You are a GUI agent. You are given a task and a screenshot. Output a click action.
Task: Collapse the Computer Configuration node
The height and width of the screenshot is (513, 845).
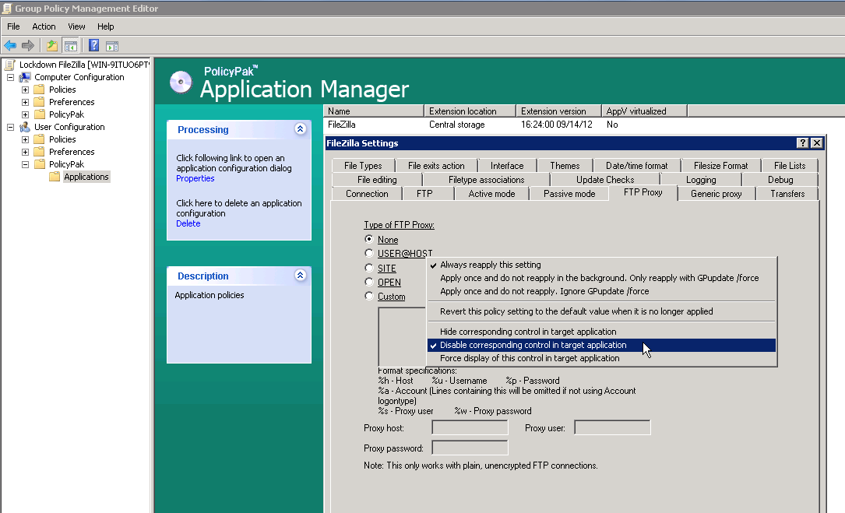tap(10, 78)
